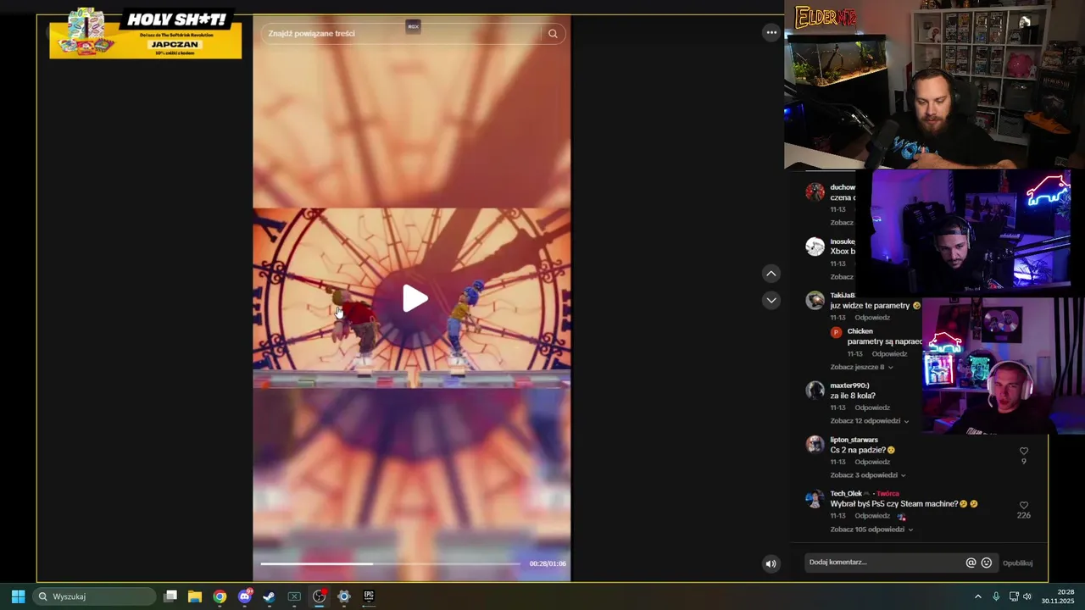The width and height of the screenshot is (1085, 610).
Task: Click the video time label 00:28/01:06
Action: point(548,563)
